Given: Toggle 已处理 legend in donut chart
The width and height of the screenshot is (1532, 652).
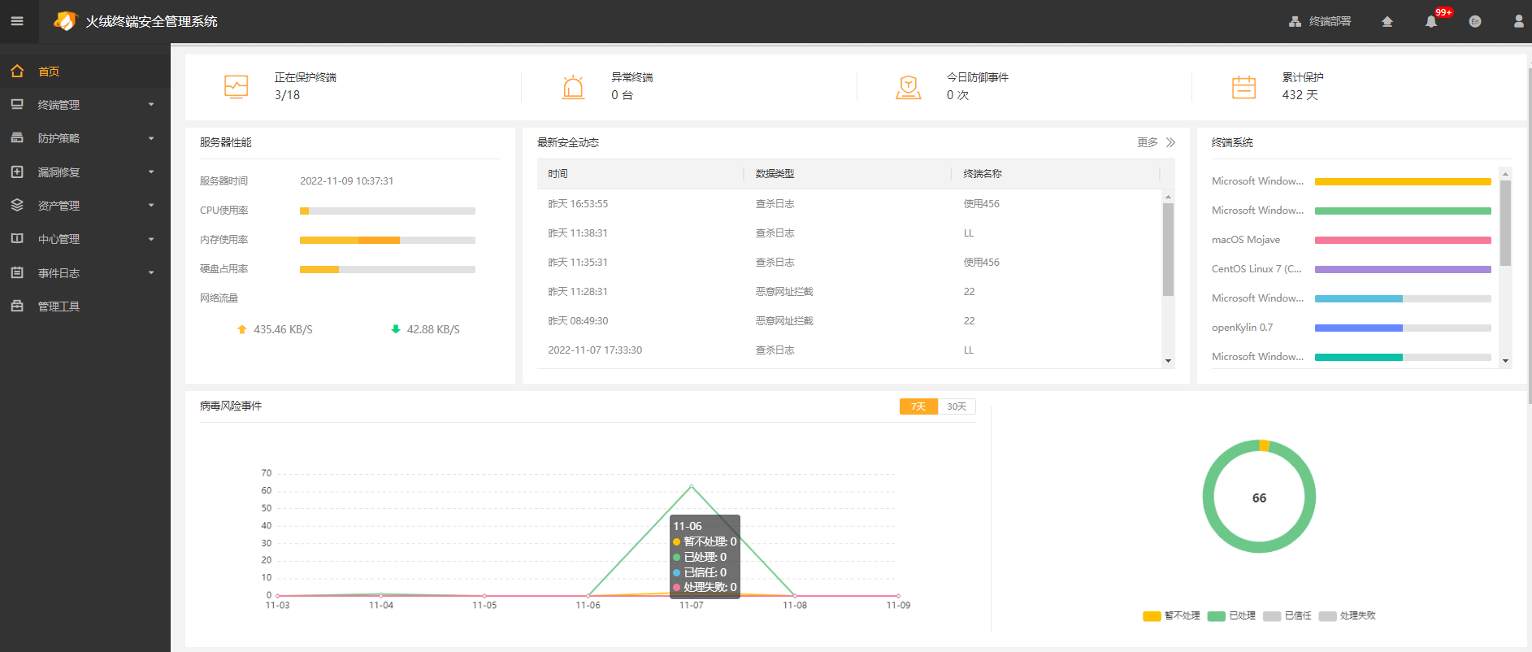Looking at the screenshot, I should tap(1231, 616).
